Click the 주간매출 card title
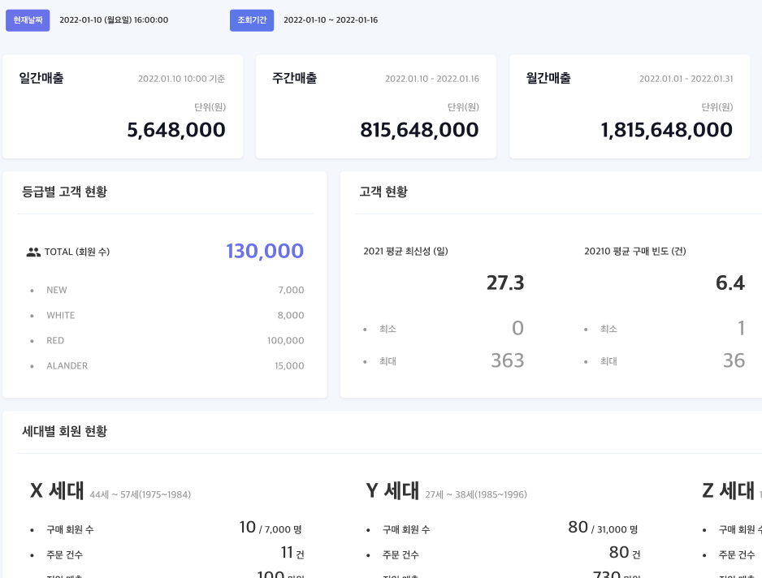Screen dimensions: 762x578 point(295,78)
